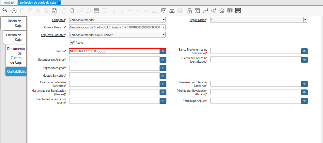
Task: Go to previous record with left chevron
Action: pos(114,11)
